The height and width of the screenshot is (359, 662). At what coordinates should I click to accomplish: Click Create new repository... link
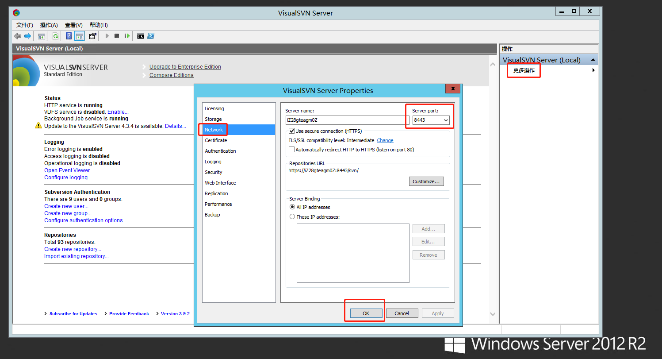coord(73,249)
